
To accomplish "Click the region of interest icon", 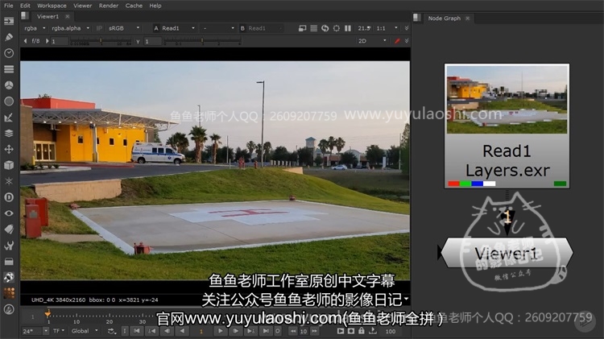I will [x=337, y=28].
